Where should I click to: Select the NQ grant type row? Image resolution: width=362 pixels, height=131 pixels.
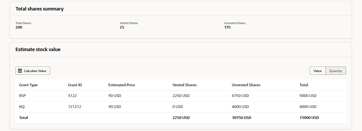click(22, 107)
